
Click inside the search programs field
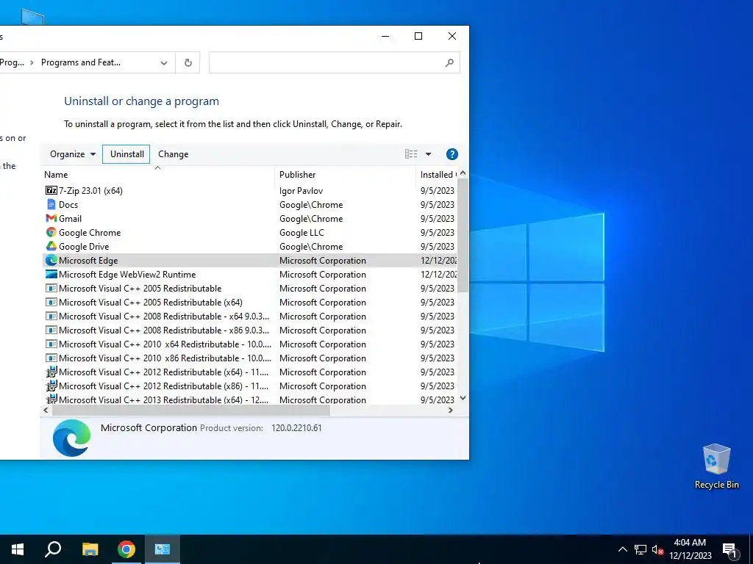point(335,62)
